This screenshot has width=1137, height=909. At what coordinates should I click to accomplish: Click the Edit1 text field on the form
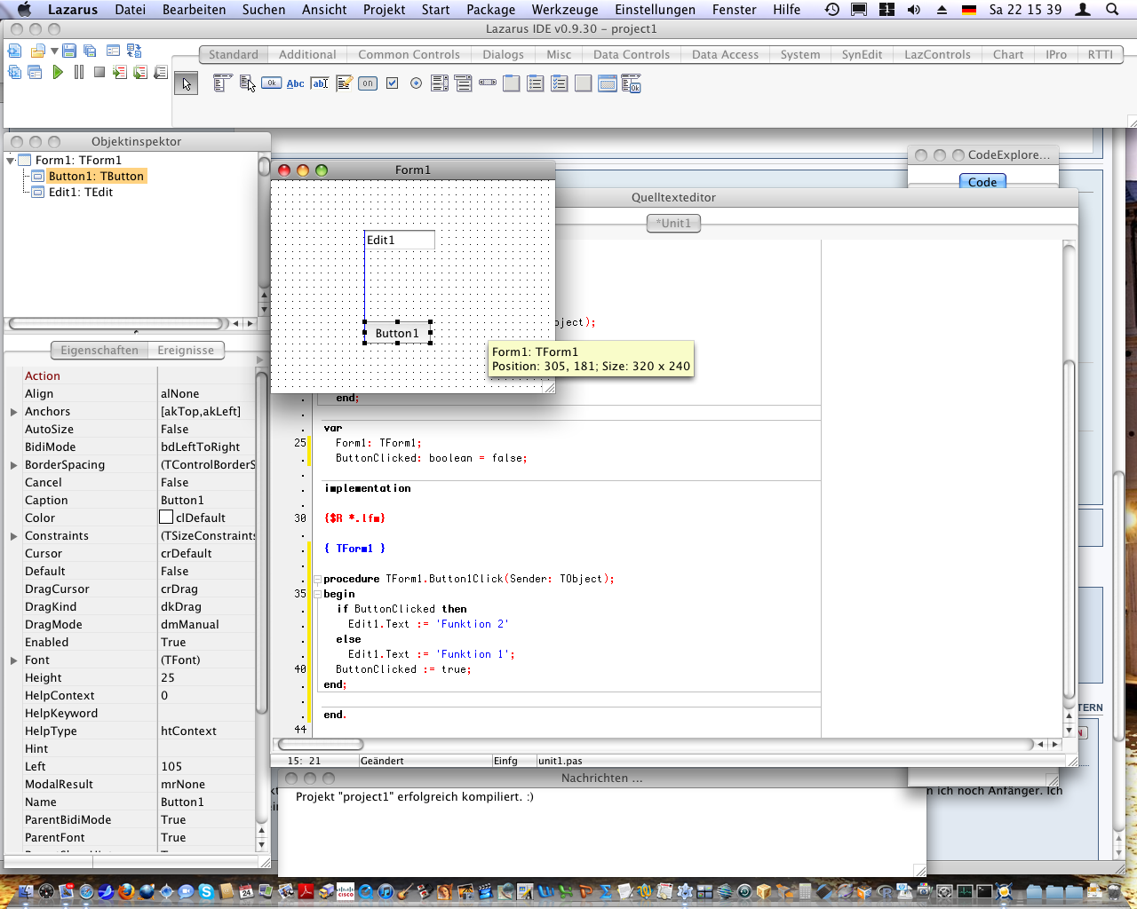pos(400,240)
